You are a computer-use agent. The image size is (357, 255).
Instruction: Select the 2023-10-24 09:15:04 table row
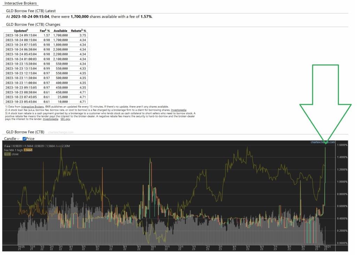[x=45, y=35]
